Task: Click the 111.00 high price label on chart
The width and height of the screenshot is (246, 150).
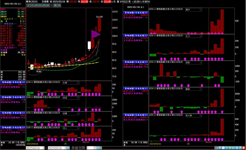Action: coord(99,17)
